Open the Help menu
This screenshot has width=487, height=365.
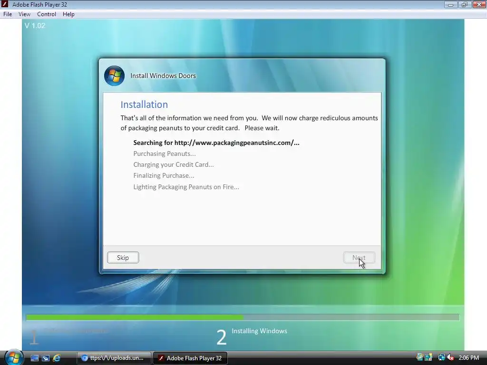68,14
